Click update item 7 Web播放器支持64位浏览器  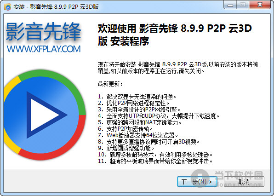pos(138,135)
